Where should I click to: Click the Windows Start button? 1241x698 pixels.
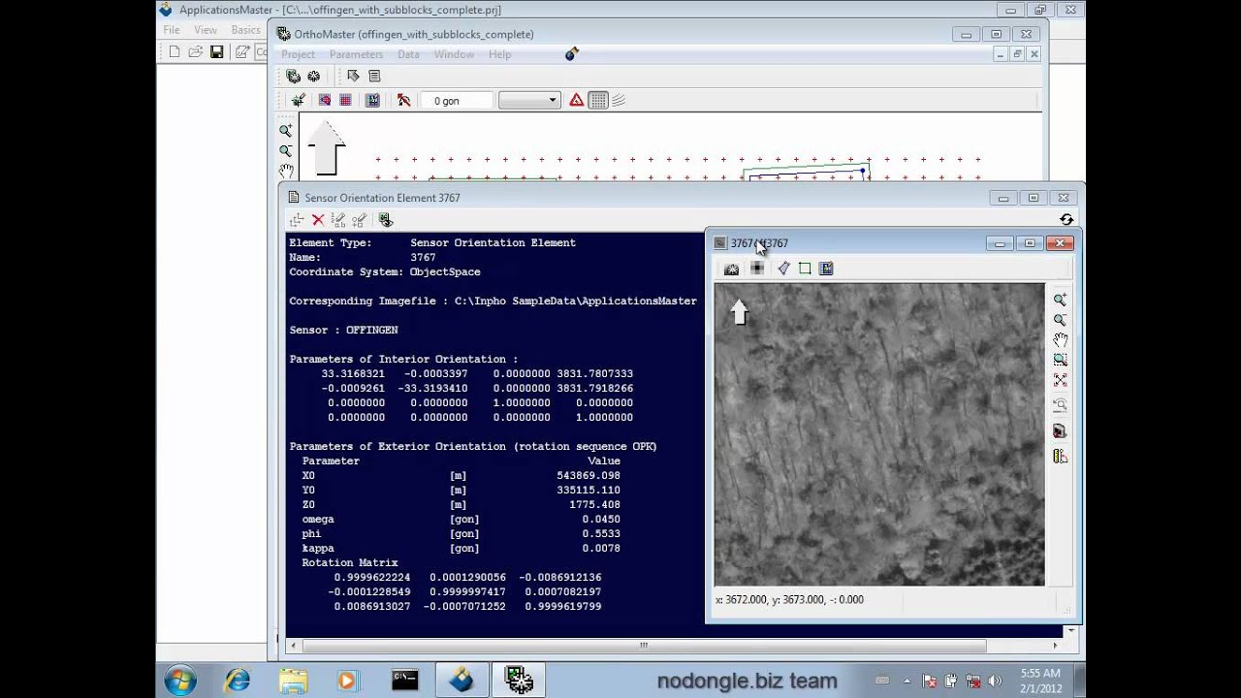coord(180,681)
